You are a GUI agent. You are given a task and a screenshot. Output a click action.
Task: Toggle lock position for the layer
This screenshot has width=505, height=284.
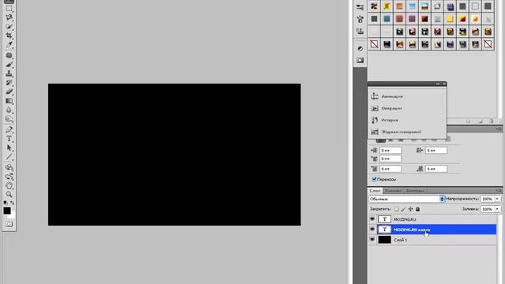(410, 209)
